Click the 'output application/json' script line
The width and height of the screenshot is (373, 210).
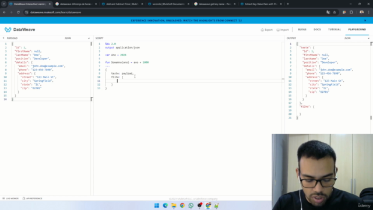pyautogui.click(x=122, y=48)
